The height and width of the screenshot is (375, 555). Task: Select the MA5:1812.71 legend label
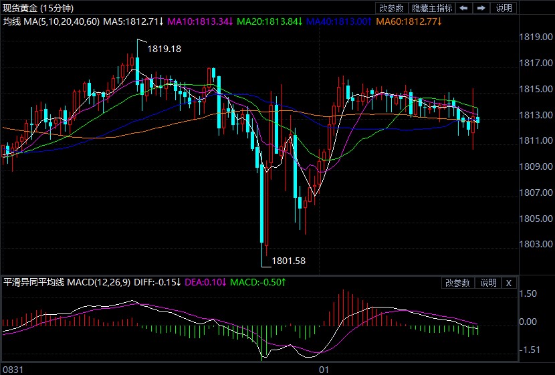click(x=133, y=22)
